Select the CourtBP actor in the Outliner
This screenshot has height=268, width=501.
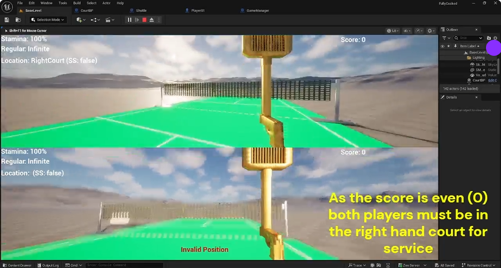coord(469,80)
